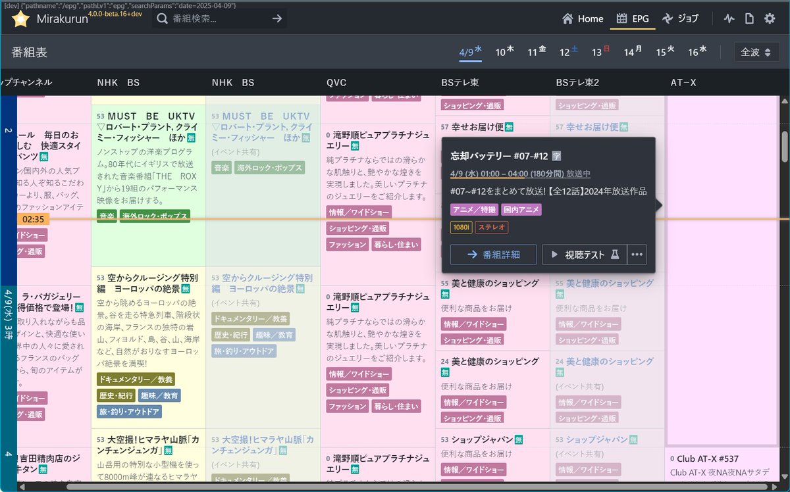Open the 全波 broadcast type dropdown
Image resolution: width=790 pixels, height=492 pixels.
(x=756, y=52)
